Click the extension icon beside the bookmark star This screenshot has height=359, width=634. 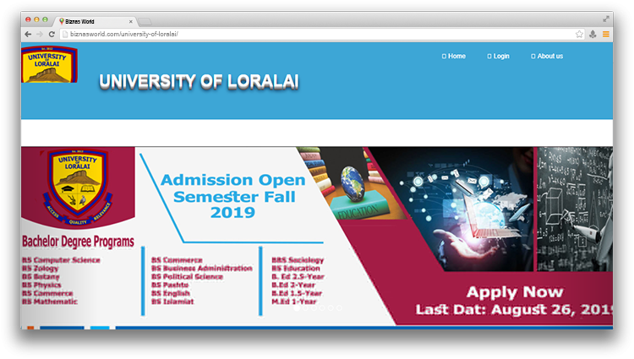tap(593, 34)
